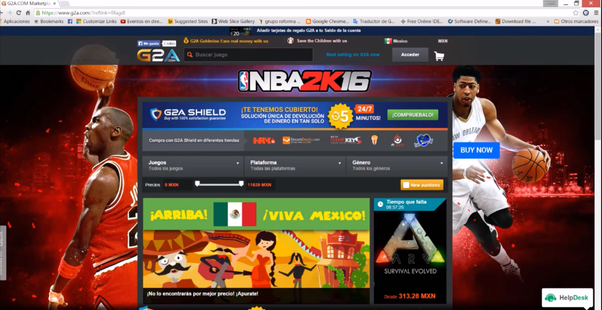602x310 pixels.
Task: Click the HelpDesk chat icon
Action: (551, 298)
